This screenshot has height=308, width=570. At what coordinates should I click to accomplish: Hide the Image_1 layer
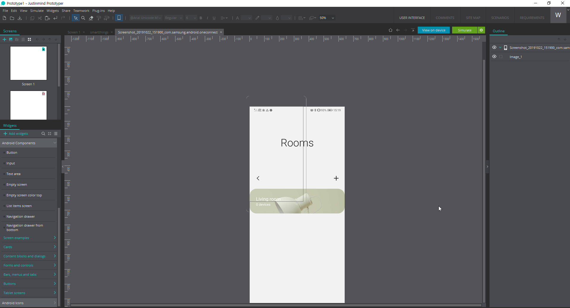coord(494,57)
